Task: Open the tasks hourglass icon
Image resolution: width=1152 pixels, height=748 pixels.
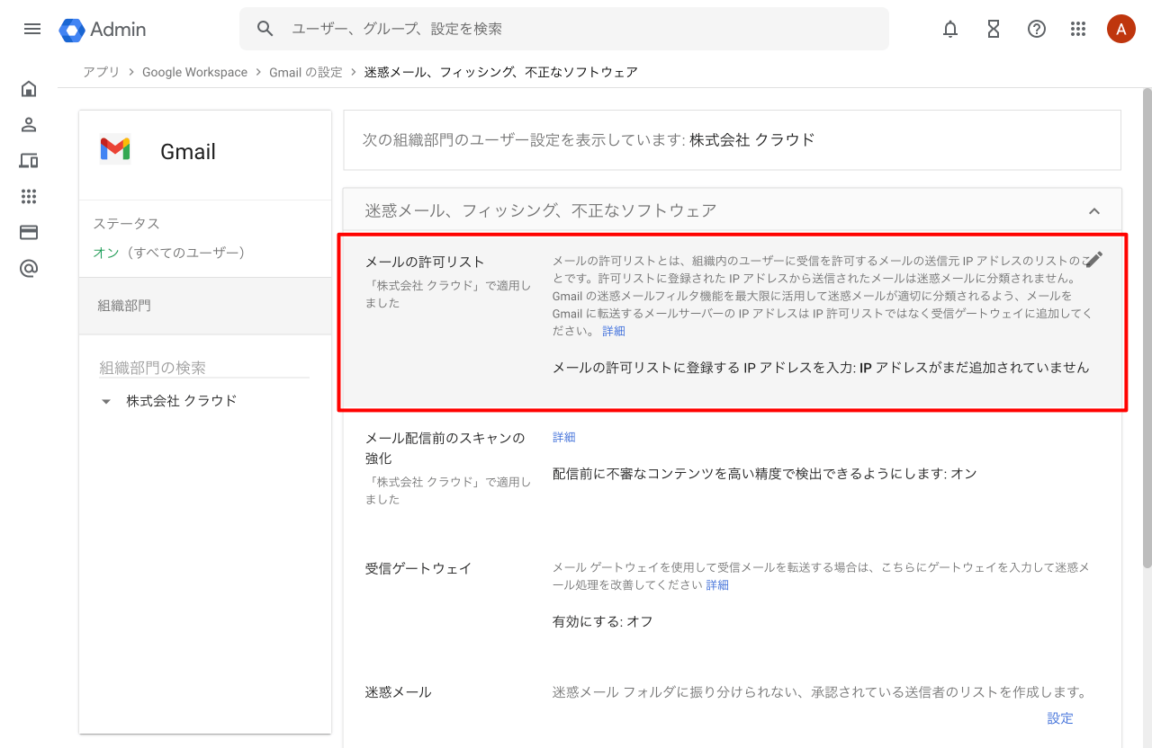Action: (994, 29)
